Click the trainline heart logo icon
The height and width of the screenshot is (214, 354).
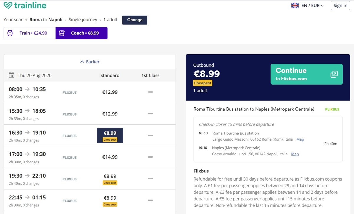pos(8,6)
